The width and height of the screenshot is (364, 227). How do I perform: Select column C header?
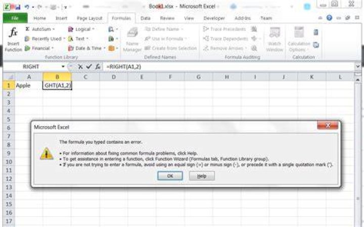[x=85, y=77]
